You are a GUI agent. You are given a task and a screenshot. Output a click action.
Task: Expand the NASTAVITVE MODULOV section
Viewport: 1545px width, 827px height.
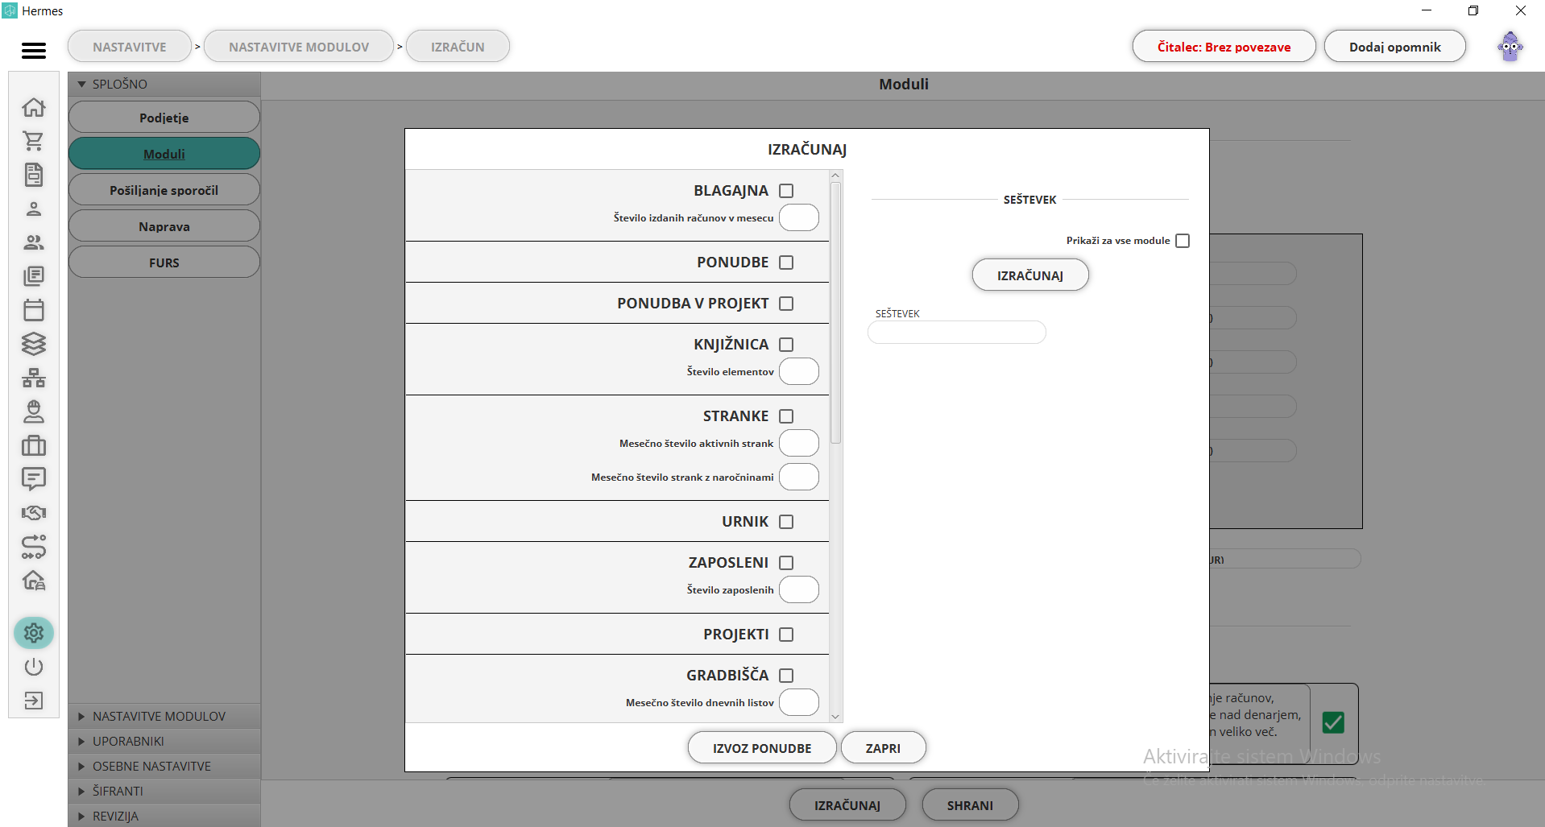tap(164, 716)
